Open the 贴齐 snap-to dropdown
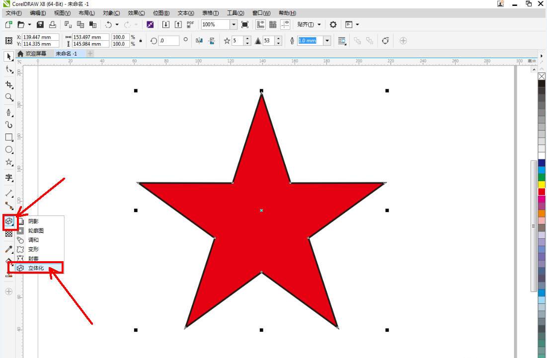 coord(309,24)
